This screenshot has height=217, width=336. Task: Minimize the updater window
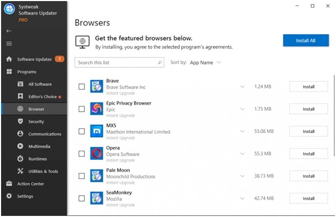click(297, 6)
